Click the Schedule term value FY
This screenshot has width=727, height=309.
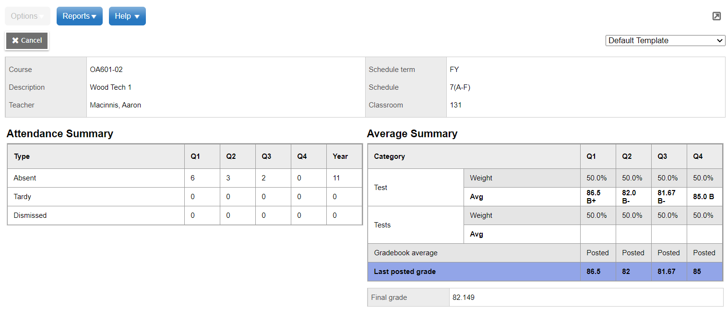pyautogui.click(x=453, y=69)
